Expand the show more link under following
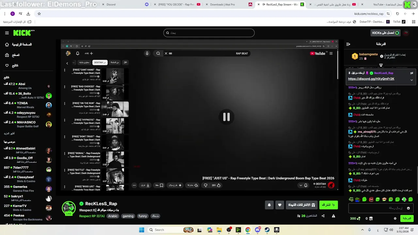This screenshot has height=235, width=418. pyautogui.click(x=9, y=133)
